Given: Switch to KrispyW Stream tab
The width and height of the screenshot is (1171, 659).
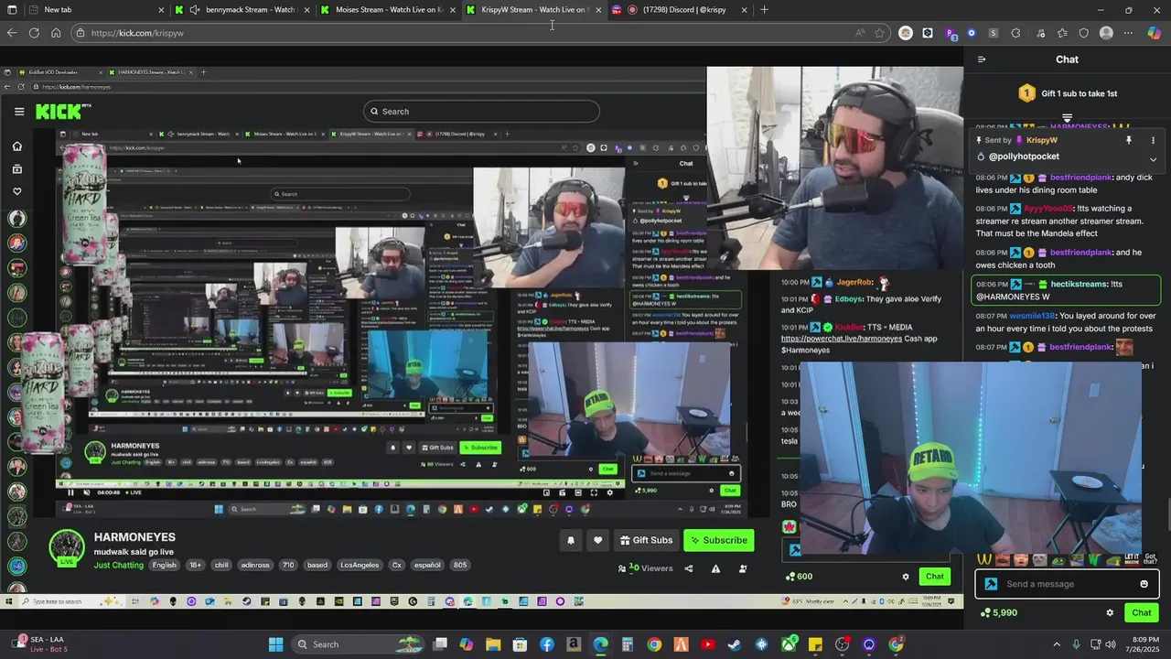Looking at the screenshot, I should coord(533,10).
